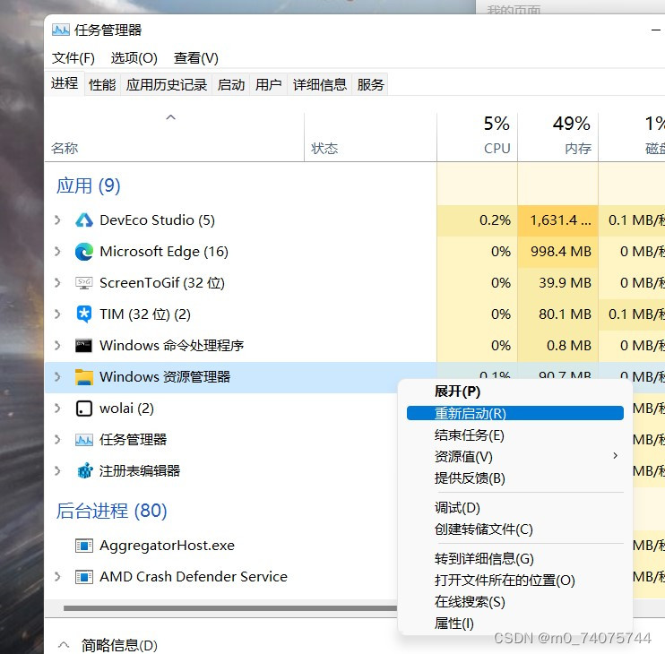Screen dimensions: 665x654
Task: Choose 展开(P) from context menu
Action: click(x=514, y=392)
